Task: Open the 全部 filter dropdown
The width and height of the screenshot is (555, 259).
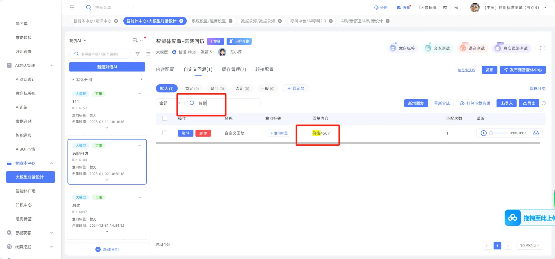Action: point(170,103)
